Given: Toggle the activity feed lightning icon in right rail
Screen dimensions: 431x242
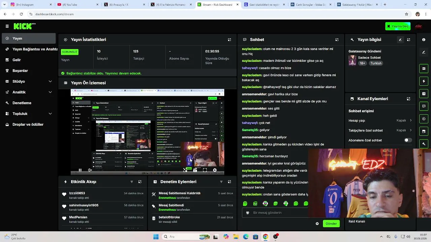Looking at the screenshot, I should click(424, 81).
